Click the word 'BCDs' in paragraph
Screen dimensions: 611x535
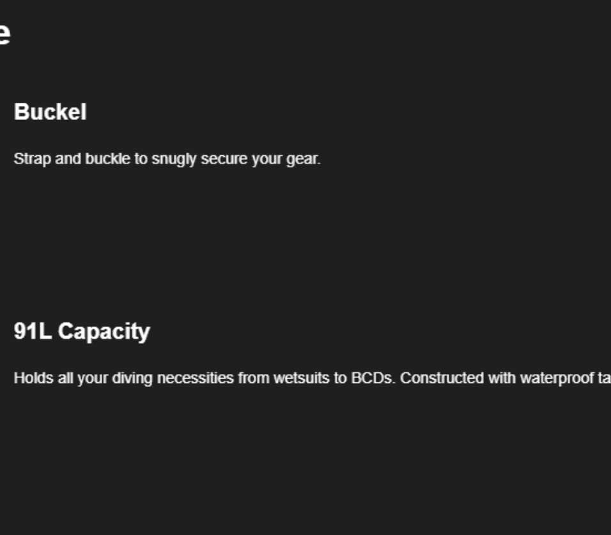pyautogui.click(x=373, y=379)
